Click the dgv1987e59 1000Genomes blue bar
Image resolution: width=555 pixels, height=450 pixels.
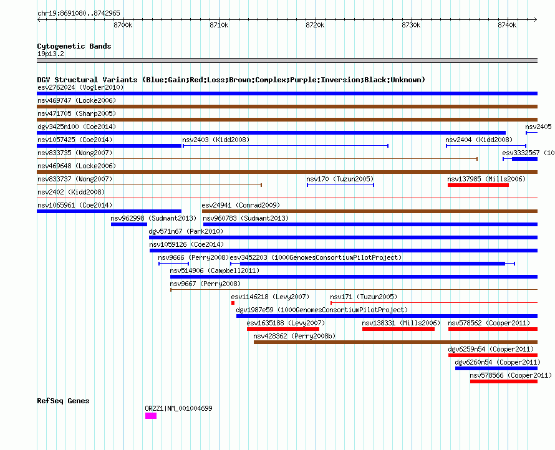[387, 316]
